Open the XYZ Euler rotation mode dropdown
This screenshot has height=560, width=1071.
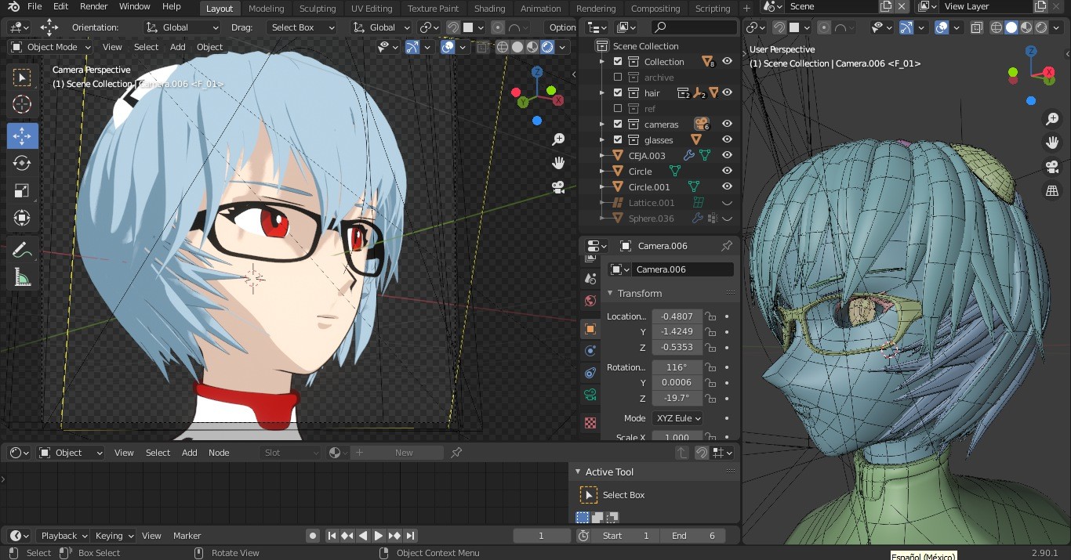(677, 418)
